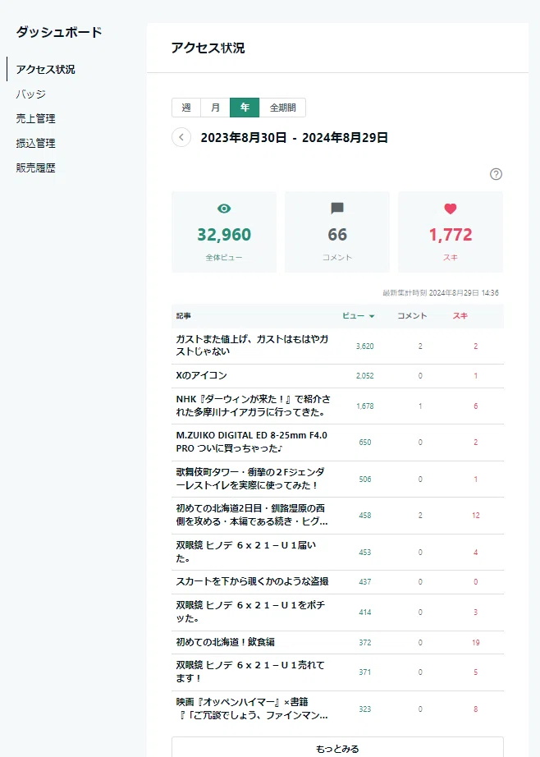Open 販売履歴 in the sidebar

point(36,167)
